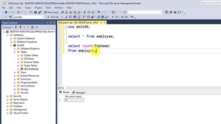The height and width of the screenshot is (124, 221).
Task: Click Display Estimated Execution Plan icon
Action: click(70, 17)
